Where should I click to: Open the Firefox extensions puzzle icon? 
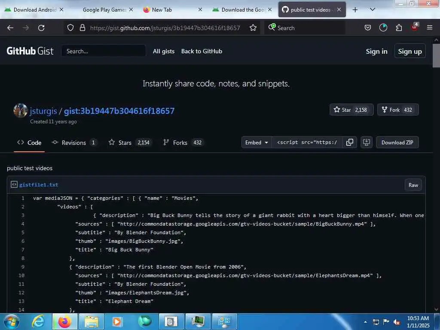pyautogui.click(x=399, y=27)
